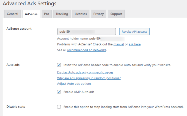Click the 'AdSense account' row label

coord(19,29)
